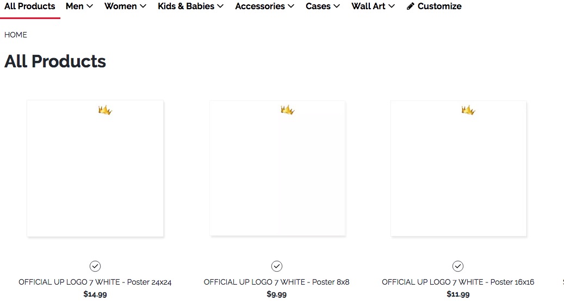Toggle checkmark circle under 24x24 poster
This screenshot has height=301, width=564.
pos(95,266)
